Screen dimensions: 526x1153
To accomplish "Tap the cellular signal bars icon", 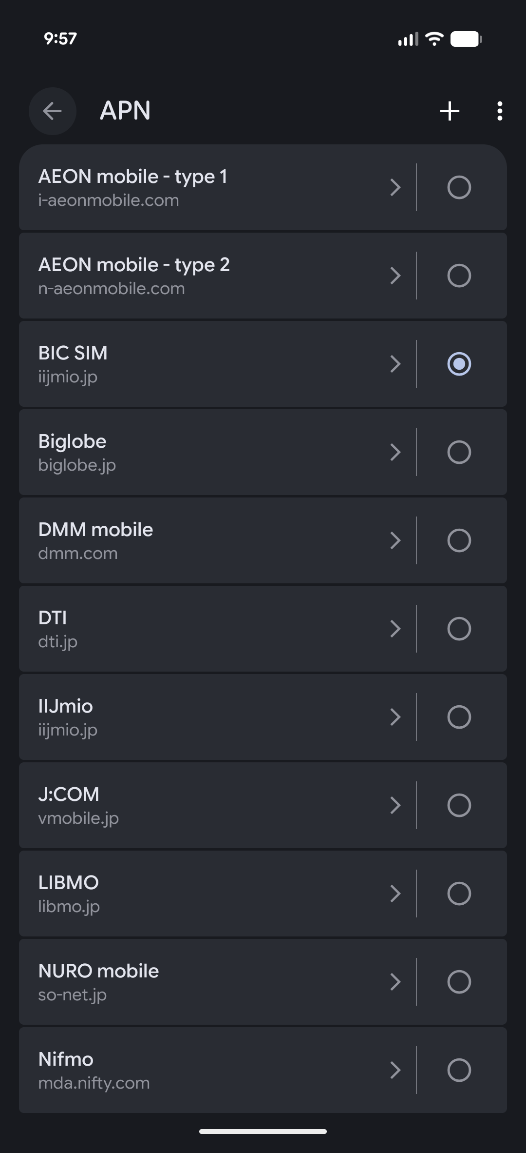I will pos(408,39).
